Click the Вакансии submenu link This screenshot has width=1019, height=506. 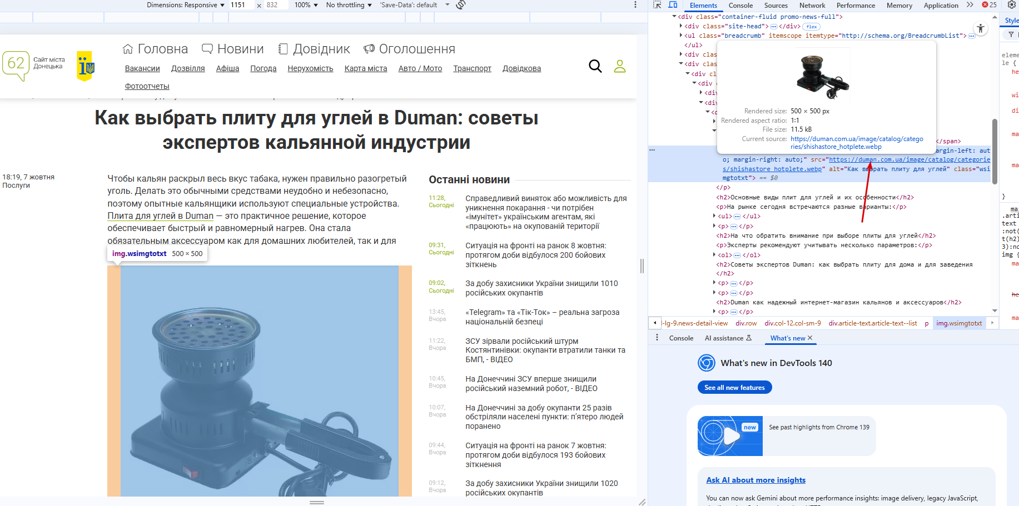(x=142, y=68)
